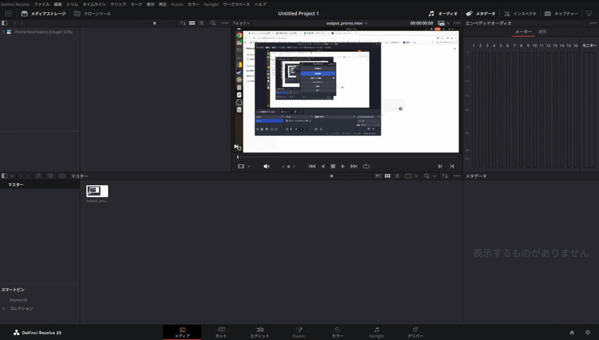Open the タイムライン menu

coord(94,4)
